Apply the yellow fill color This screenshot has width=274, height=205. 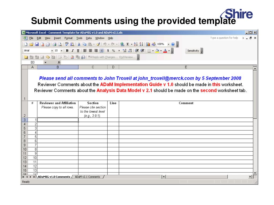click(157, 51)
